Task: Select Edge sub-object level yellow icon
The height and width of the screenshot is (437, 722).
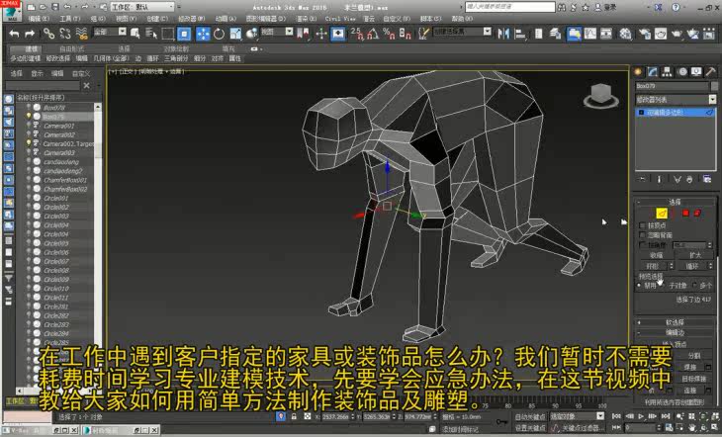Action: [x=662, y=213]
